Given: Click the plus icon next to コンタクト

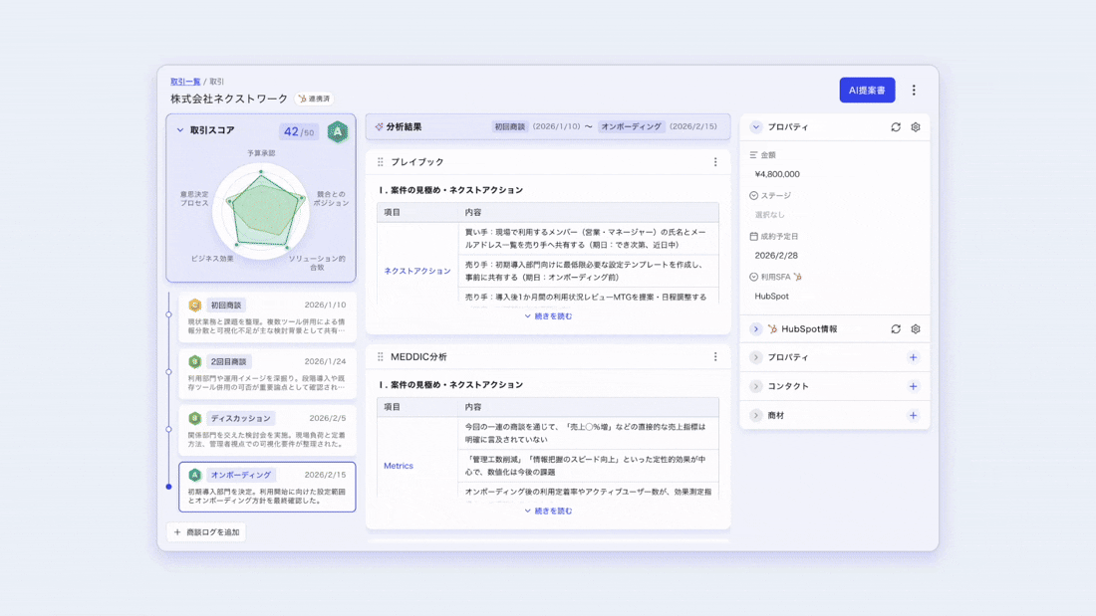Looking at the screenshot, I should (x=913, y=386).
